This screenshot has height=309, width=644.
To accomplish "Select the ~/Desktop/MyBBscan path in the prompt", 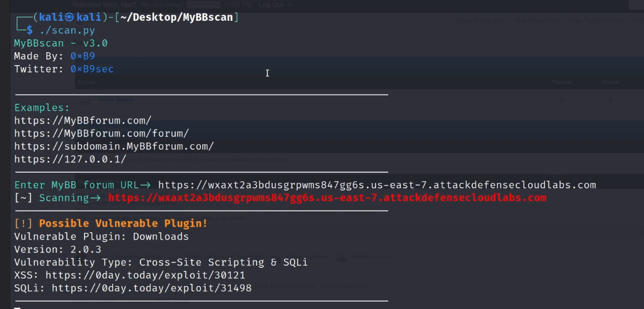I will point(177,18).
